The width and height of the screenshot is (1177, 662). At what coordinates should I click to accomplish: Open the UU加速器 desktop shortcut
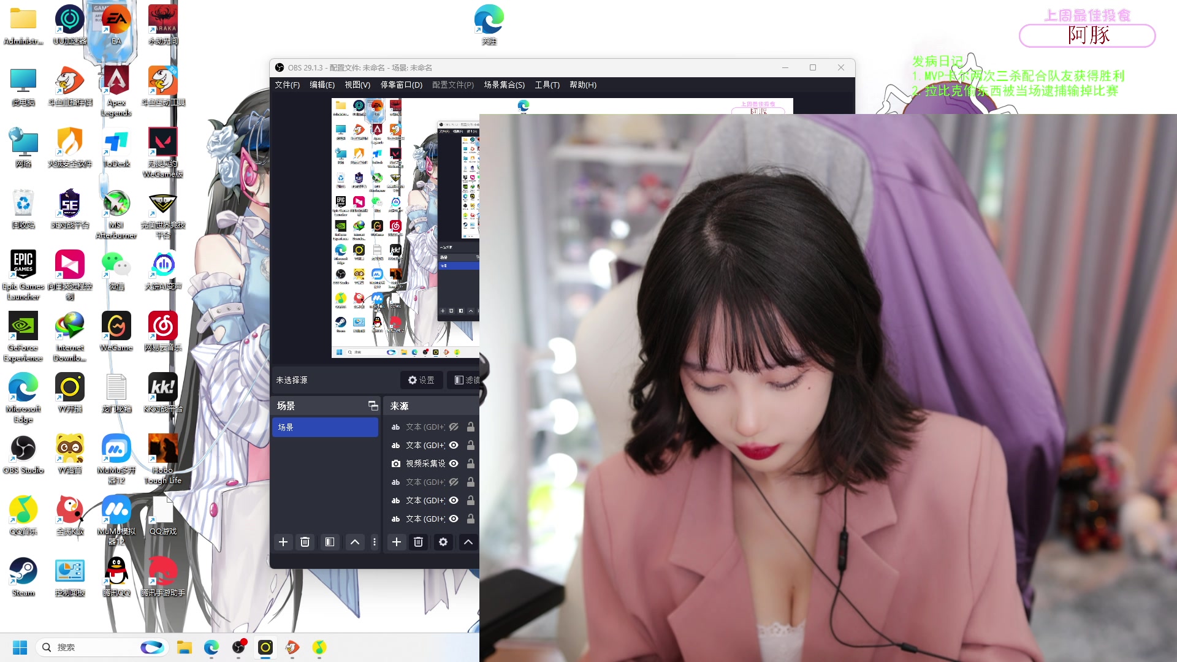70,25
